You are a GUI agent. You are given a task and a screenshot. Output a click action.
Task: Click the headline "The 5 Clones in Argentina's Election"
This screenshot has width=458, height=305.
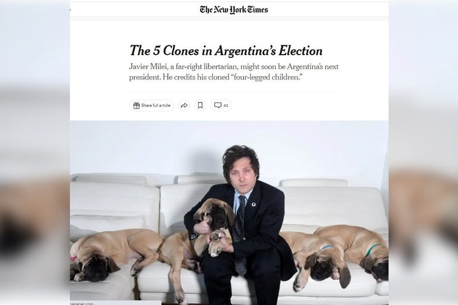[226, 51]
